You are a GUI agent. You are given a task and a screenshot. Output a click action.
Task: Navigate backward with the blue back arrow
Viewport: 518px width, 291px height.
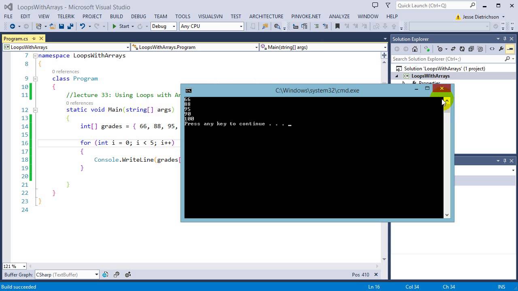tap(13, 26)
